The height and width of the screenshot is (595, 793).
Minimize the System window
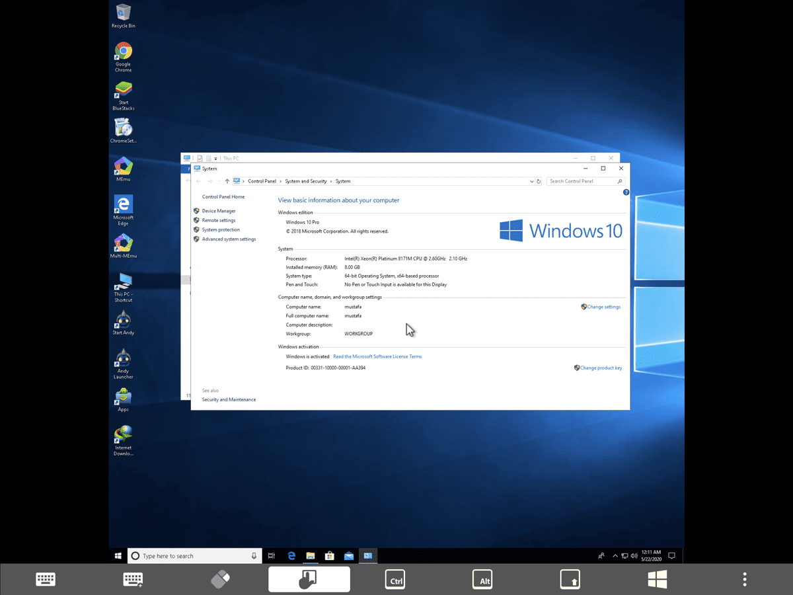584,169
